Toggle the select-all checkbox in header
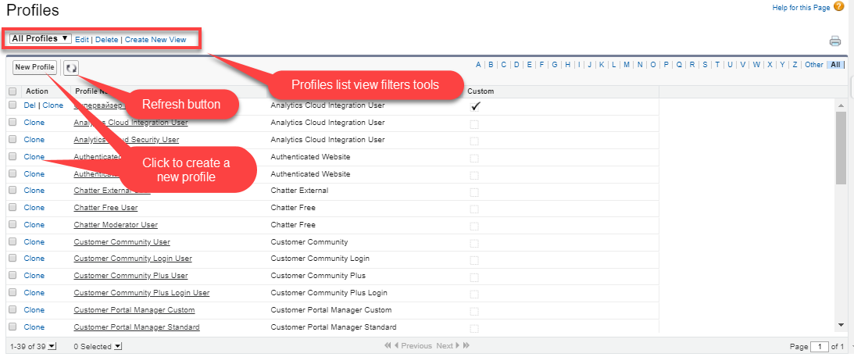This screenshot has width=854, height=357. coord(13,91)
